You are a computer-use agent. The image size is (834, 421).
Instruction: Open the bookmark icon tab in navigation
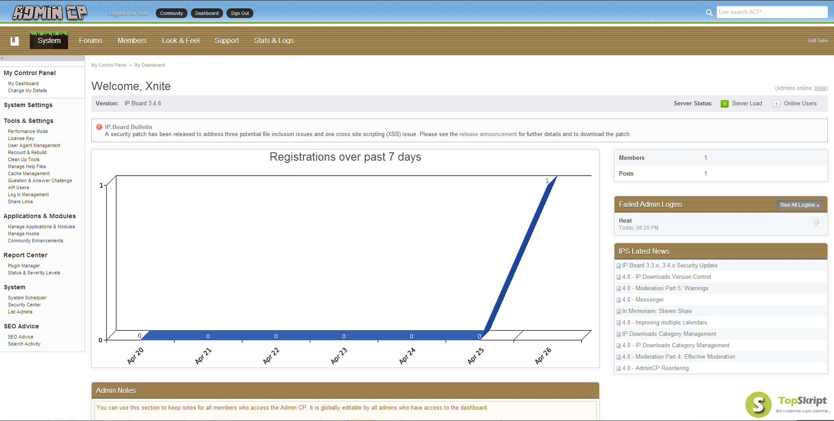[x=15, y=41]
